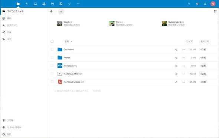This screenshot has height=138, width=219.
Task: Open more actions for Nextcloud.png
Action: [x=184, y=66]
